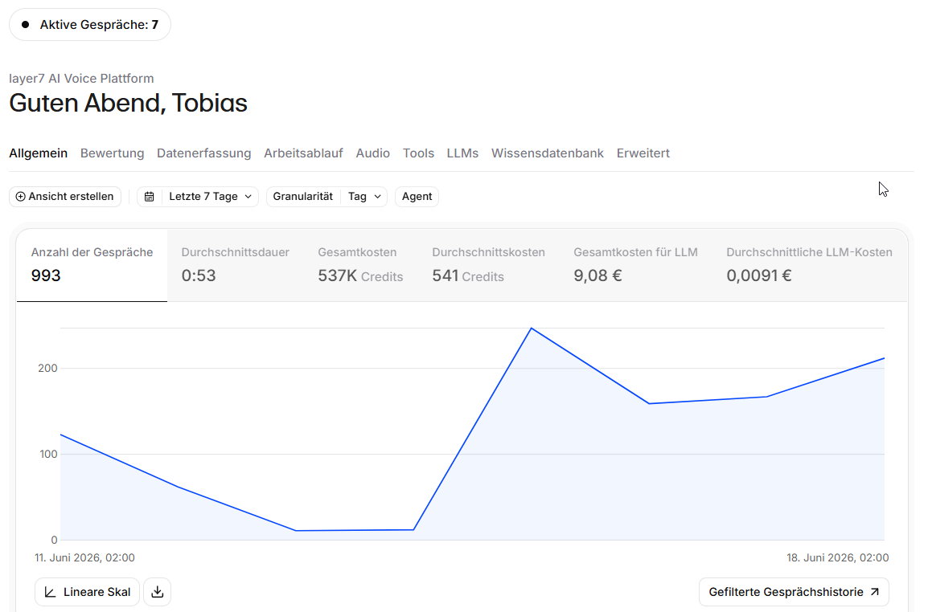Switch to the Bewertung tab
928x612 pixels.
point(112,153)
